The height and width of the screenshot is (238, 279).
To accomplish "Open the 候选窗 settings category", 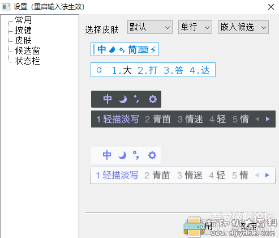I will click(x=27, y=50).
